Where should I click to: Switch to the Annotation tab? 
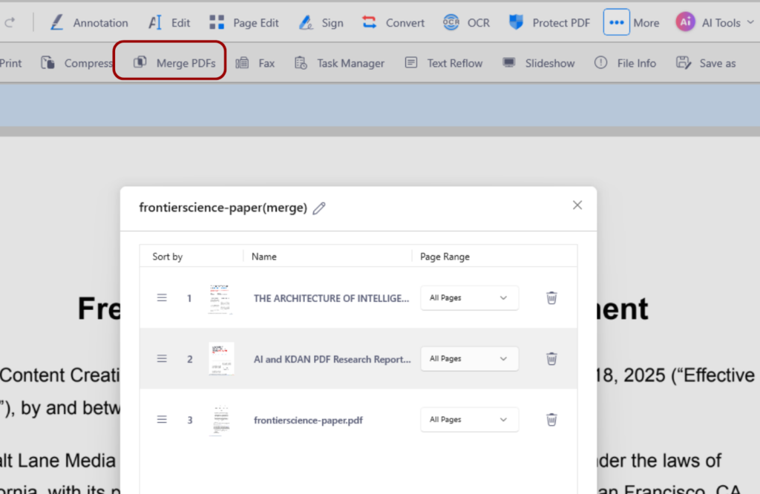(x=89, y=22)
